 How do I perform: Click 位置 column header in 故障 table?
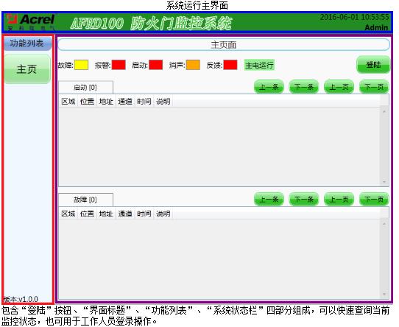pos(88,214)
